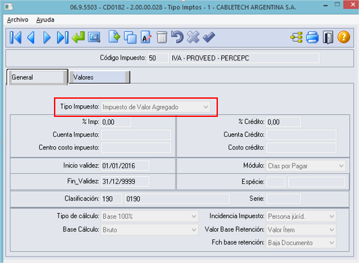359x263 pixels.
Task: Open the Archivo menu
Action: [x=18, y=20]
